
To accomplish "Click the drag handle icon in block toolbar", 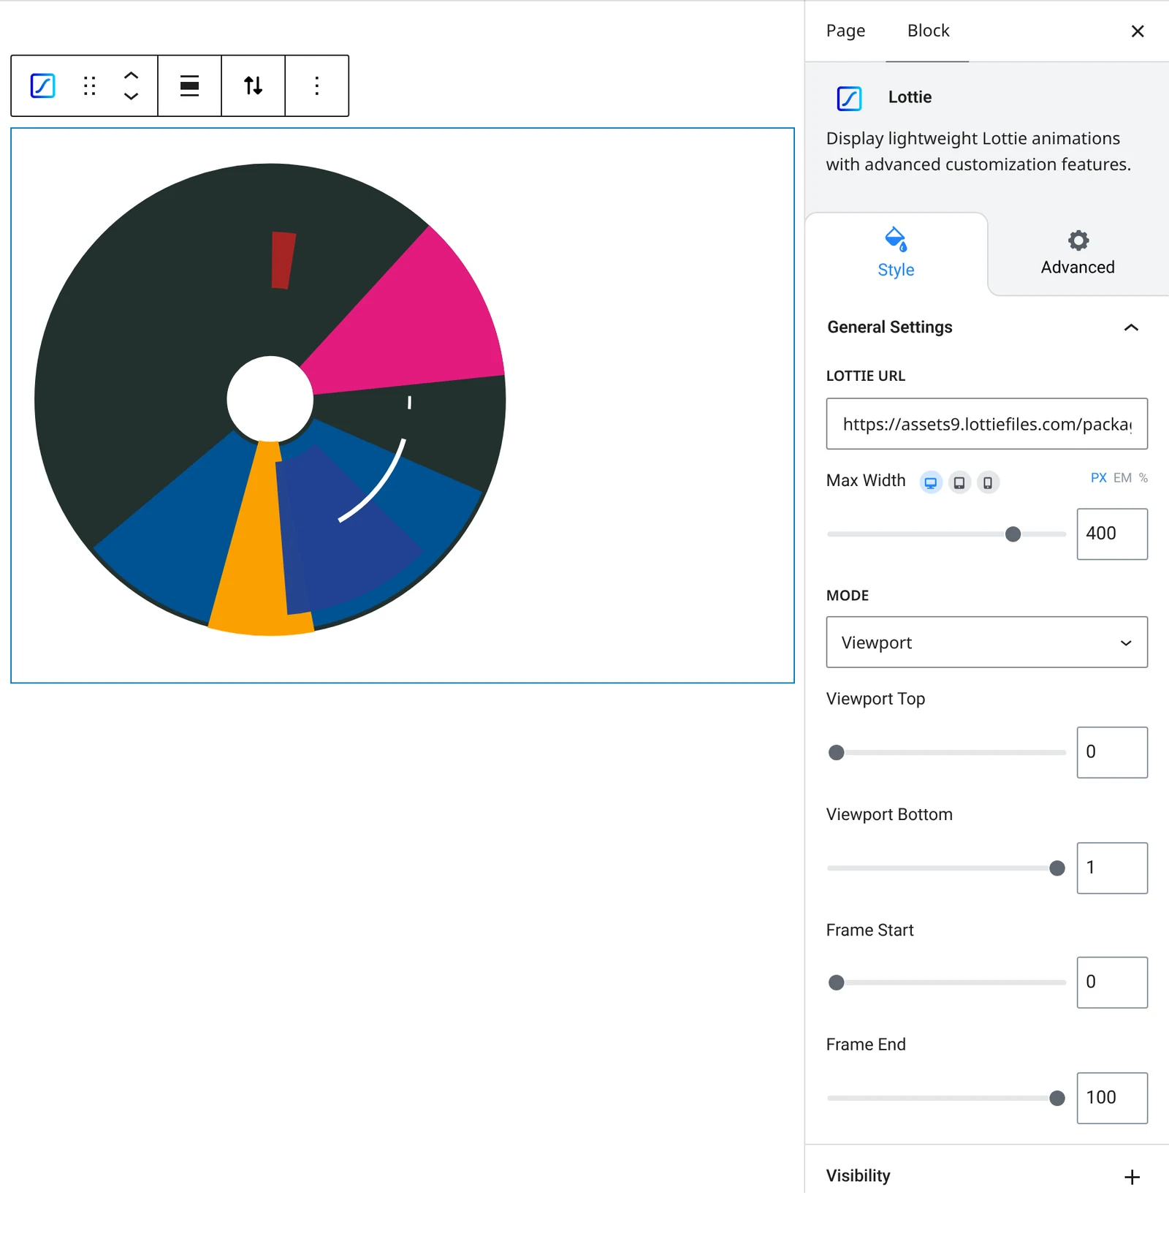I will point(90,86).
